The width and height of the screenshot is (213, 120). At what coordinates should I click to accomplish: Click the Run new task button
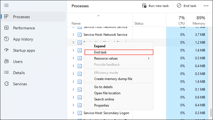tap(156, 6)
